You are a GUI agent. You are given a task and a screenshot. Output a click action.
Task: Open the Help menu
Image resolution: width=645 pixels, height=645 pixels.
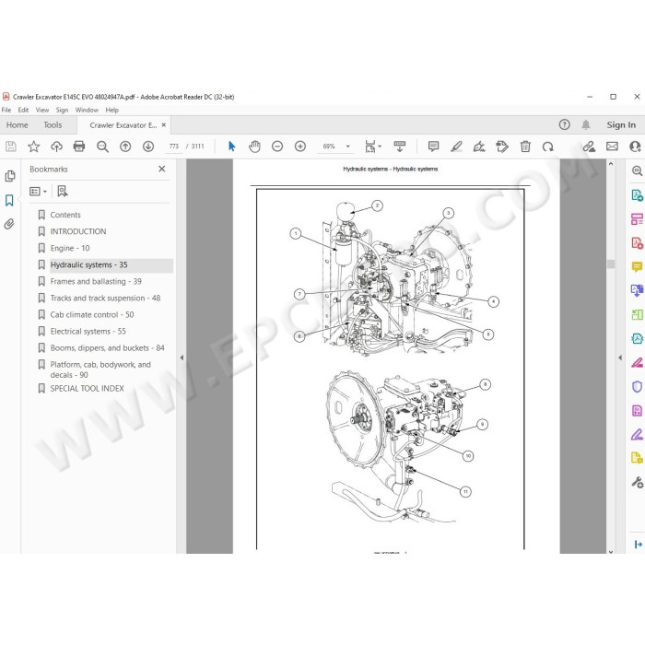tap(111, 110)
